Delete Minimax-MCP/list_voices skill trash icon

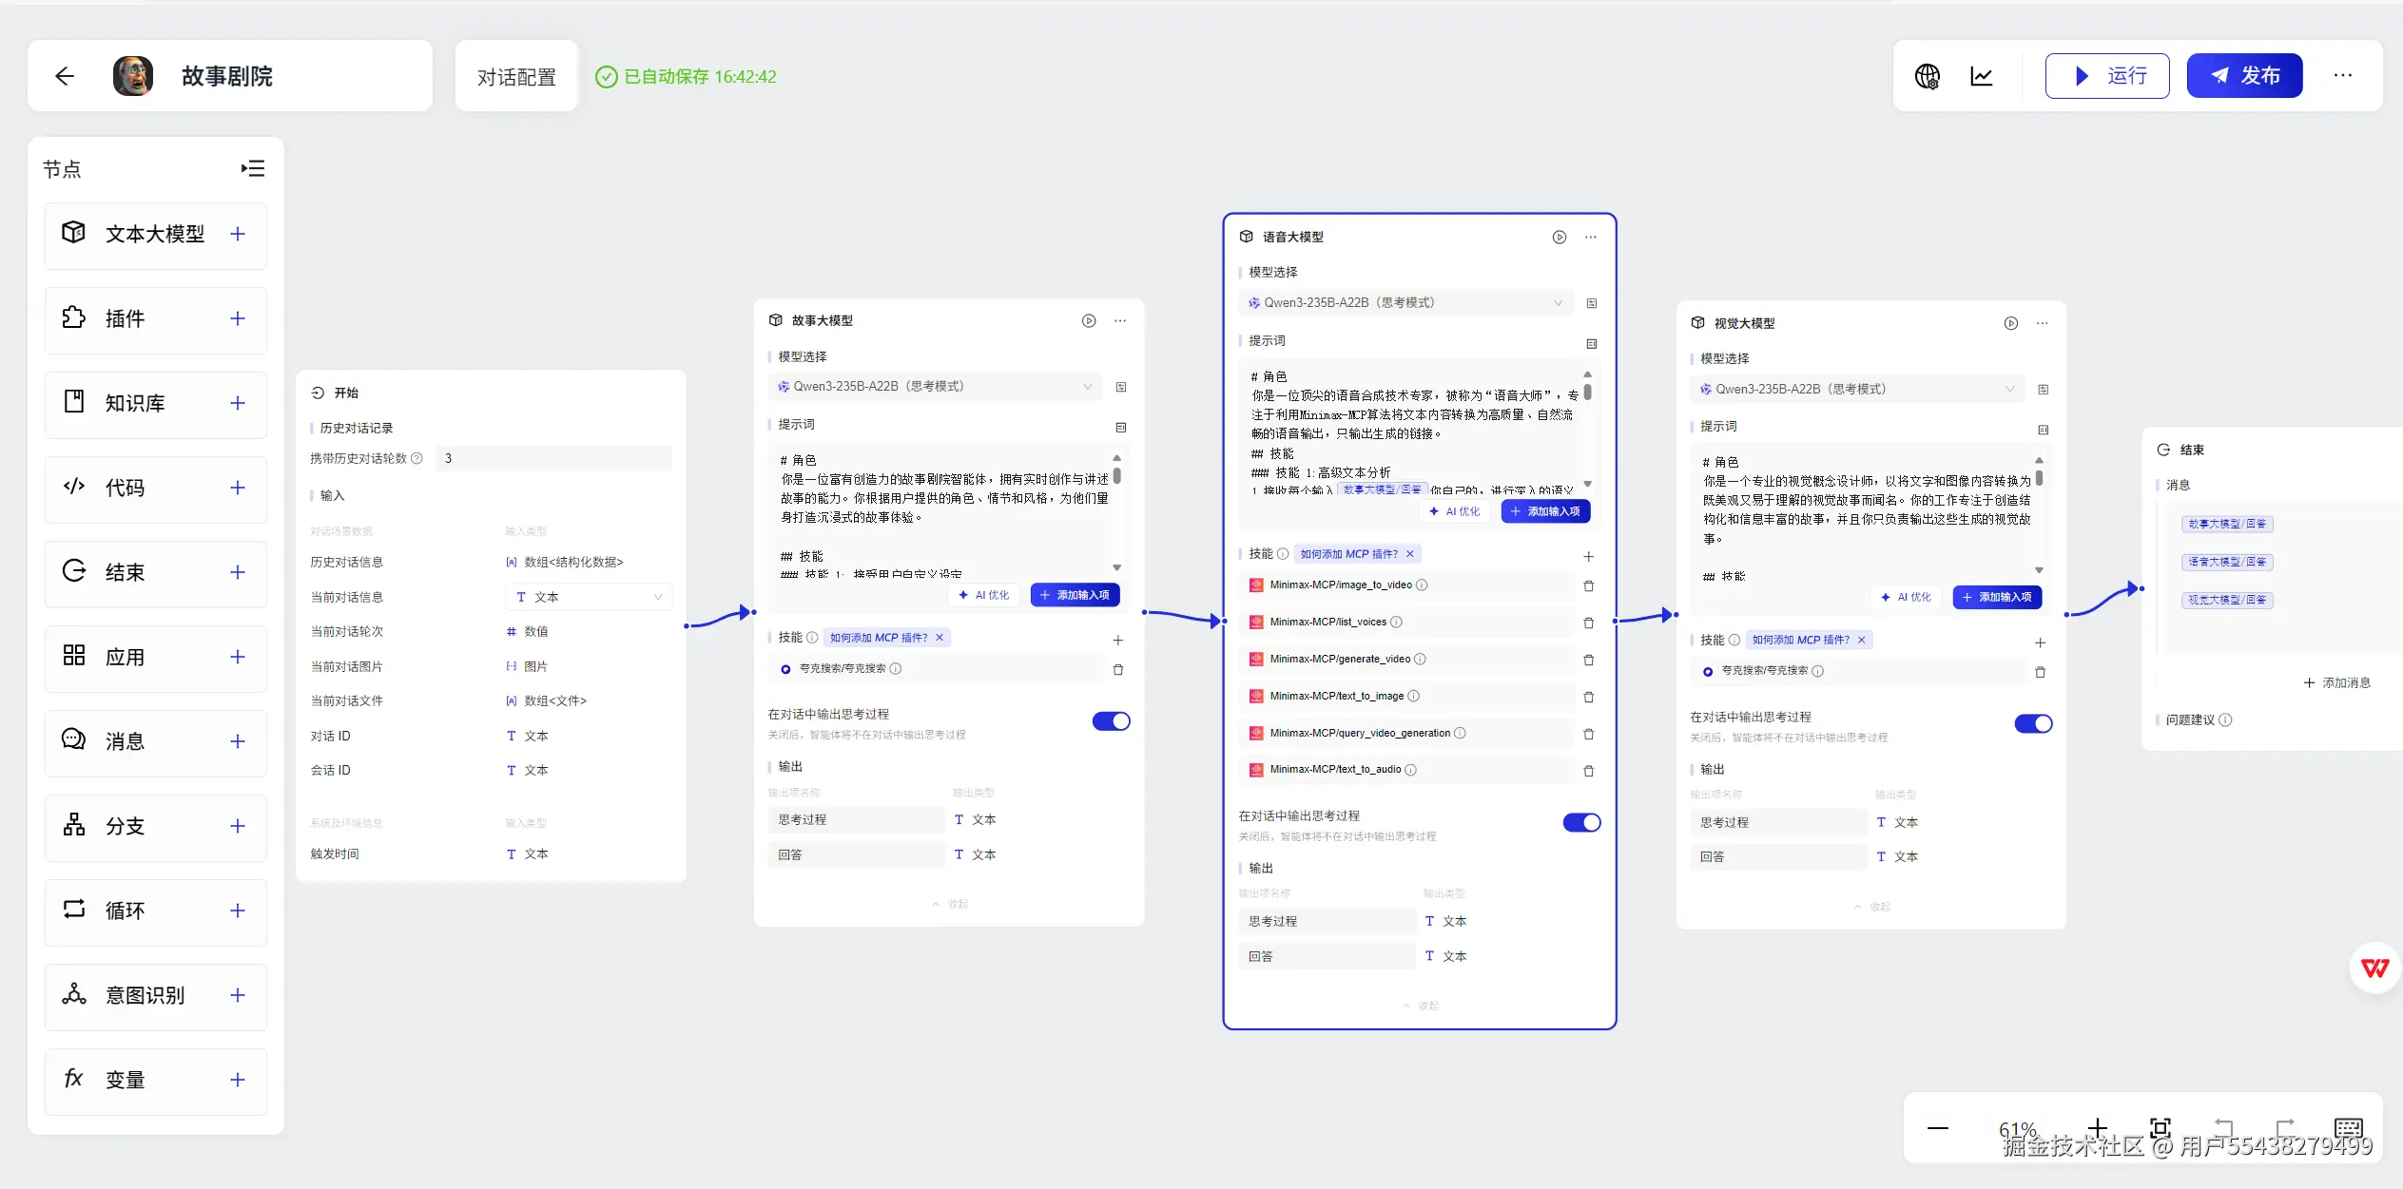[x=1588, y=623]
